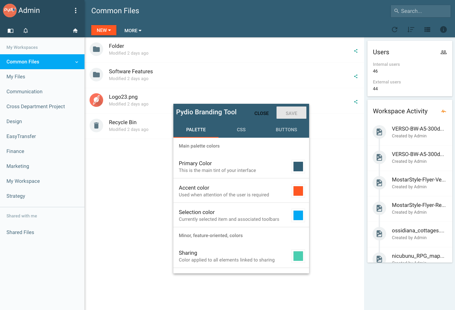This screenshot has height=310, width=455.
Task: Click the Users panel people icon
Action: pyautogui.click(x=443, y=52)
